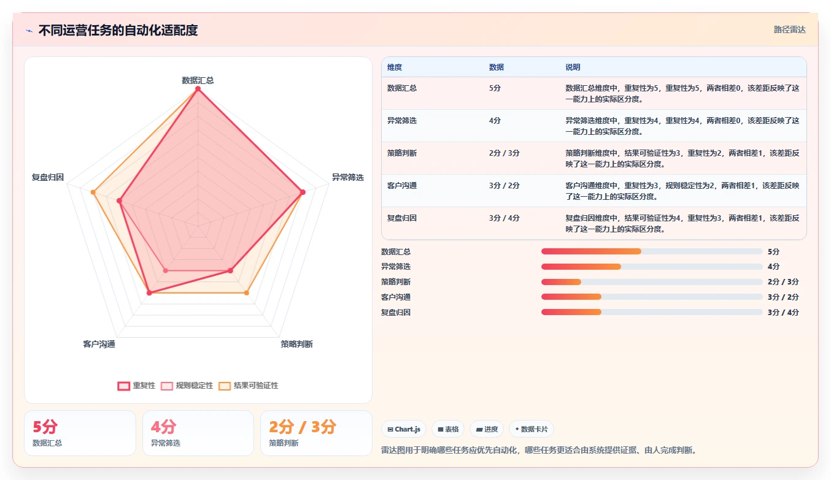Open the 4分 异常筛选 data card
Viewport: 831px width, 480px height.
coord(198,433)
